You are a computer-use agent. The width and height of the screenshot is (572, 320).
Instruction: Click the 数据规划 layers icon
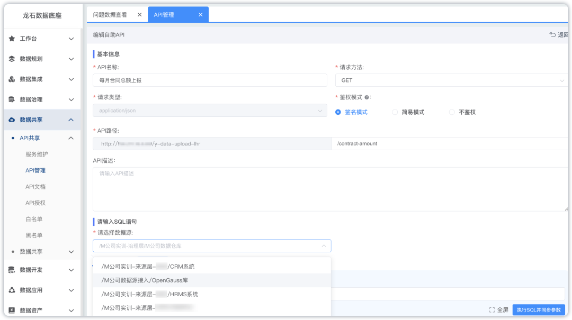click(x=12, y=59)
